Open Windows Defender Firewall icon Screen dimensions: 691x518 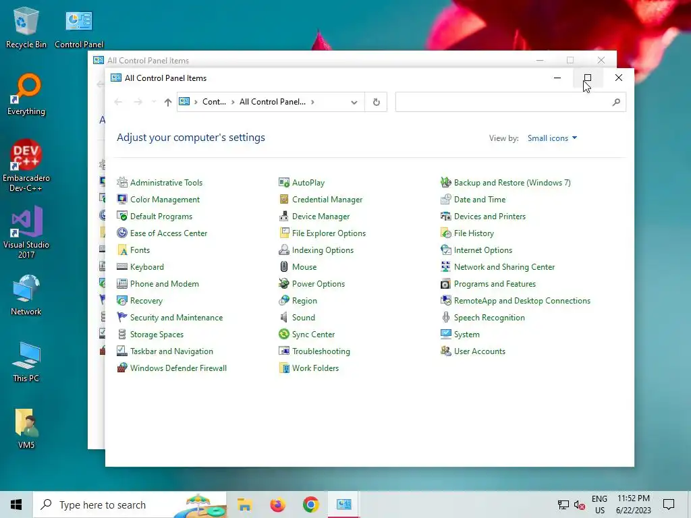tap(122, 368)
